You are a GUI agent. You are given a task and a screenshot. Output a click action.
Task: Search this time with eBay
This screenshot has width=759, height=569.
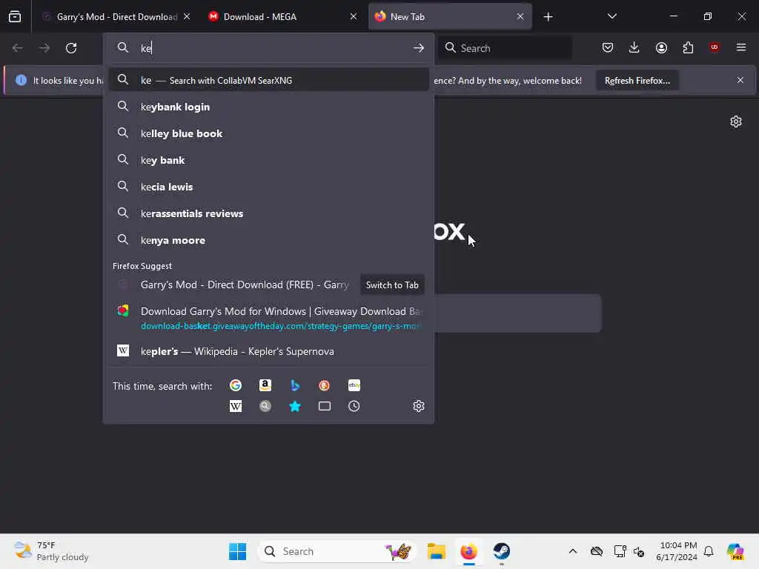pyautogui.click(x=354, y=385)
